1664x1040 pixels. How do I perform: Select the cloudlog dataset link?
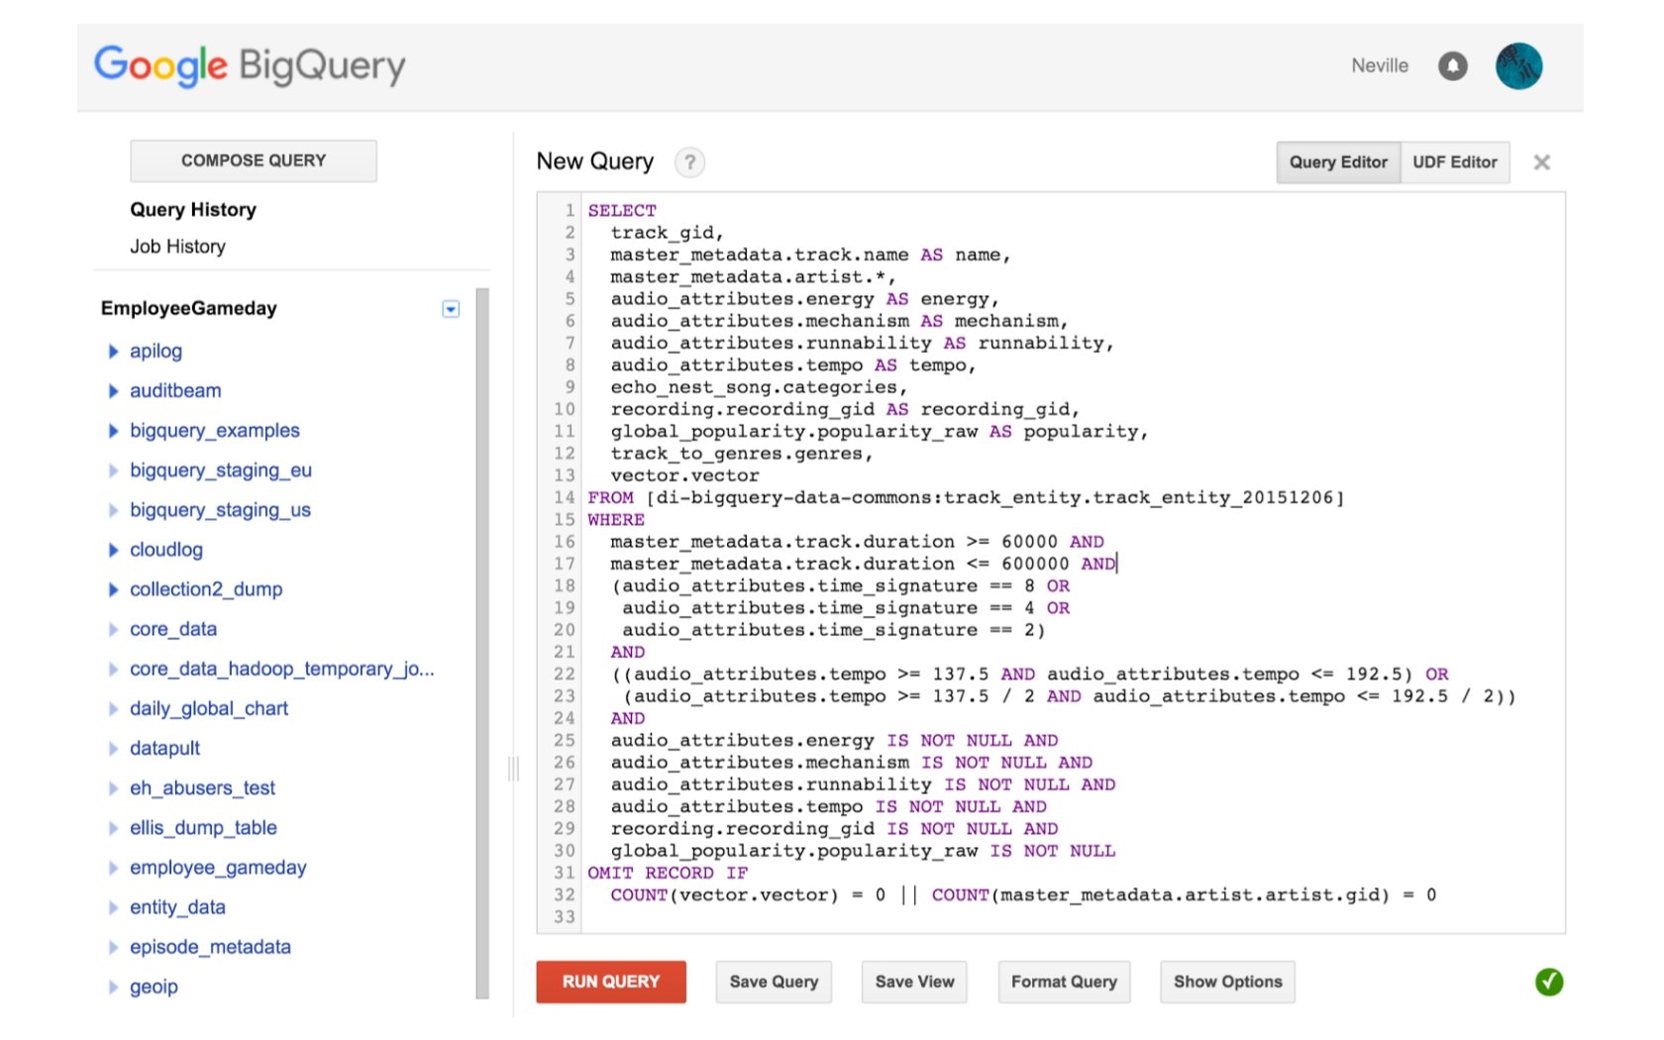pos(166,550)
